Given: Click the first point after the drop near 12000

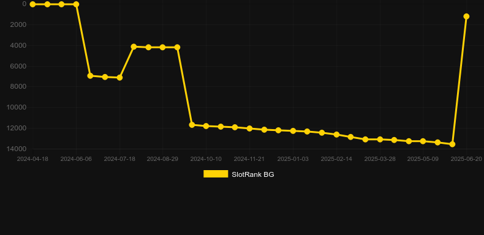Looking at the screenshot, I should click(192, 125).
